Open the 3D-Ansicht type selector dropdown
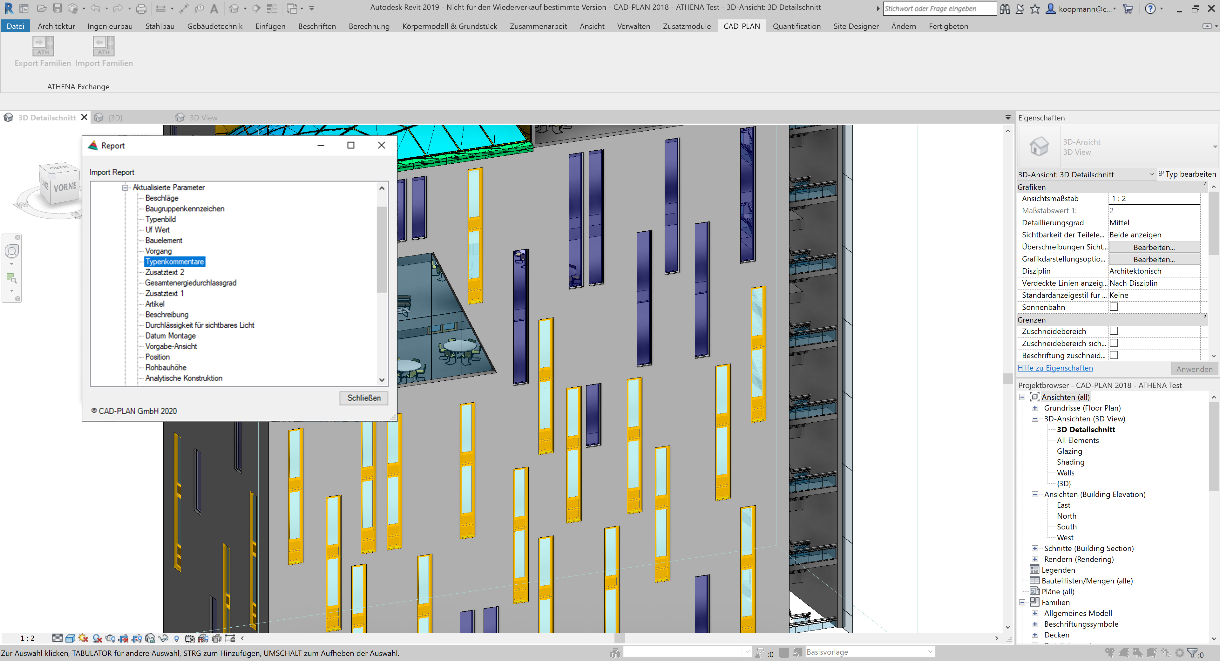Screen dimensions: 1220x661 [1151, 174]
